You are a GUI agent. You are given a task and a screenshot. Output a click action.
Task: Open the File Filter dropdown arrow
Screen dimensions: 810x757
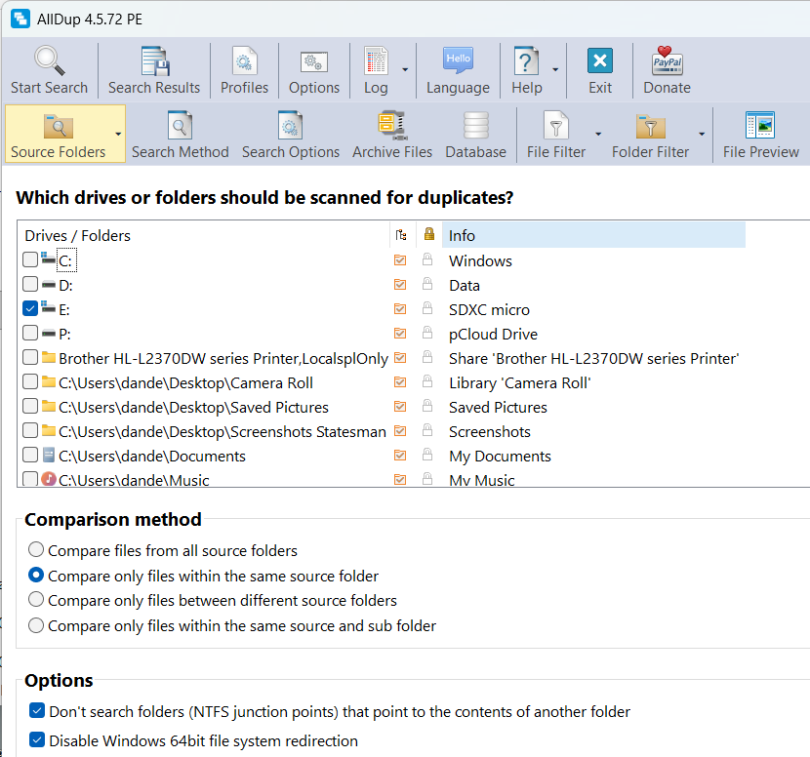597,135
